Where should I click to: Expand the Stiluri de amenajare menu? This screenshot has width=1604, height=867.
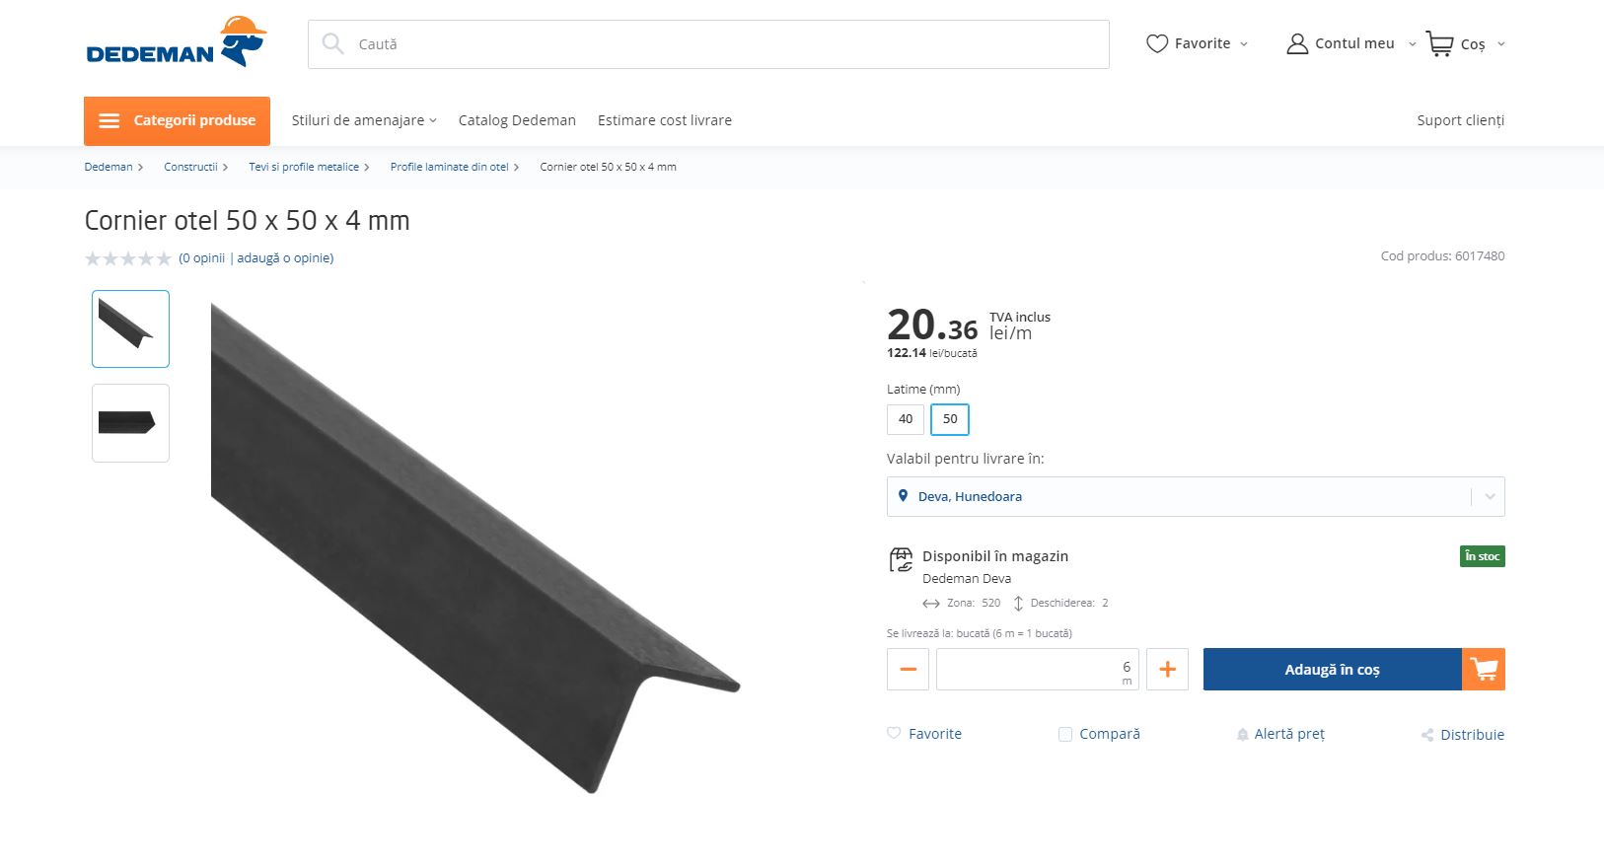pos(364,120)
